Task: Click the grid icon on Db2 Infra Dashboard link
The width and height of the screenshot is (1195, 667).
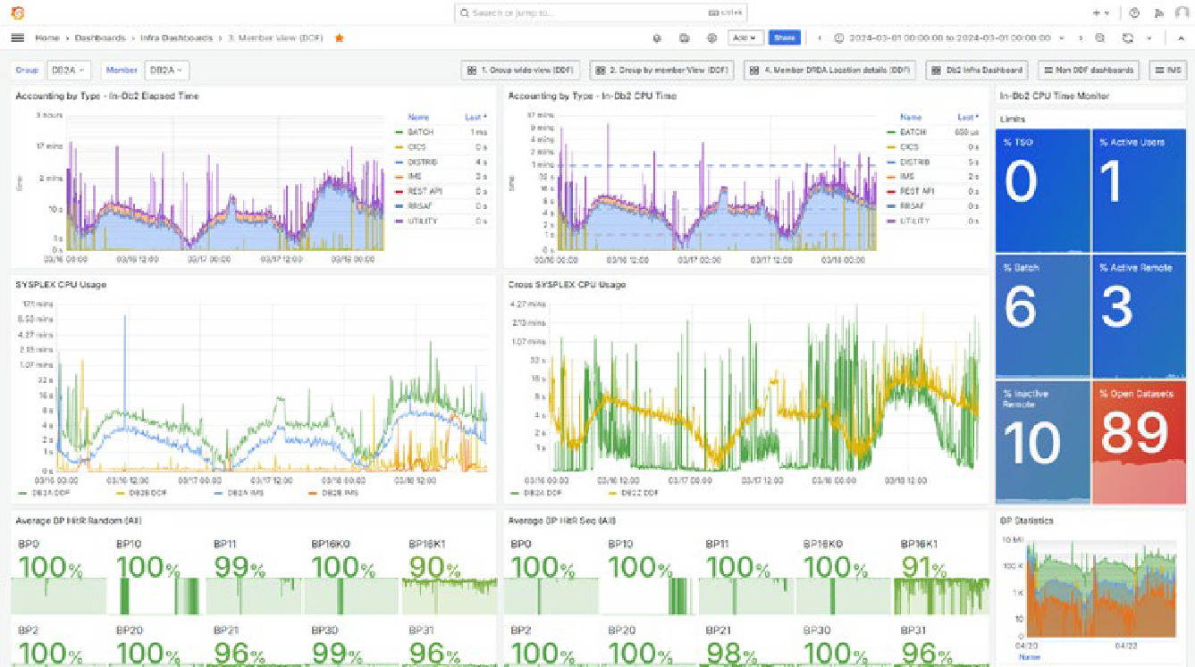Action: [937, 71]
